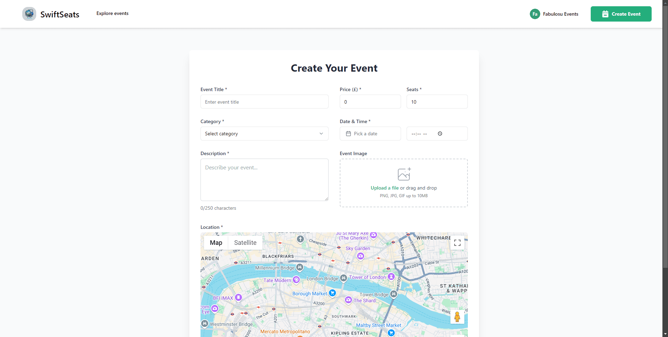Click the SwiftSeats globe logo
This screenshot has width=668, height=337.
(x=29, y=14)
